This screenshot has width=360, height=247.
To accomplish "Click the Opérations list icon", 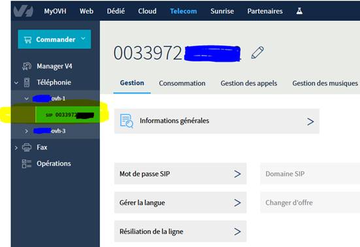I will [x=26, y=163].
